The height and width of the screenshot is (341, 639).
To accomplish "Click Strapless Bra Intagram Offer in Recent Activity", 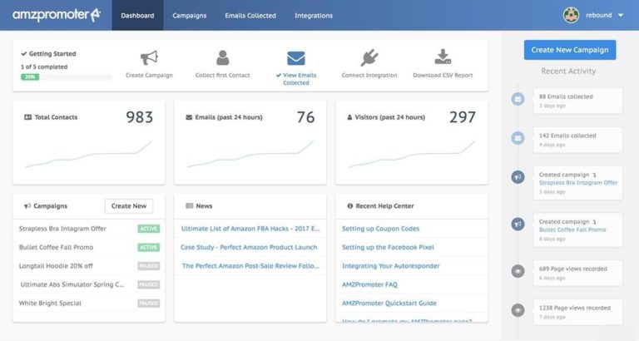I will pyautogui.click(x=578, y=183).
